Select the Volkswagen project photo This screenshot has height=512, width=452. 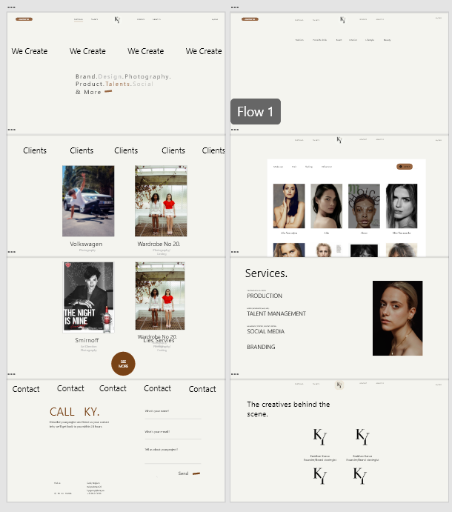tap(88, 201)
